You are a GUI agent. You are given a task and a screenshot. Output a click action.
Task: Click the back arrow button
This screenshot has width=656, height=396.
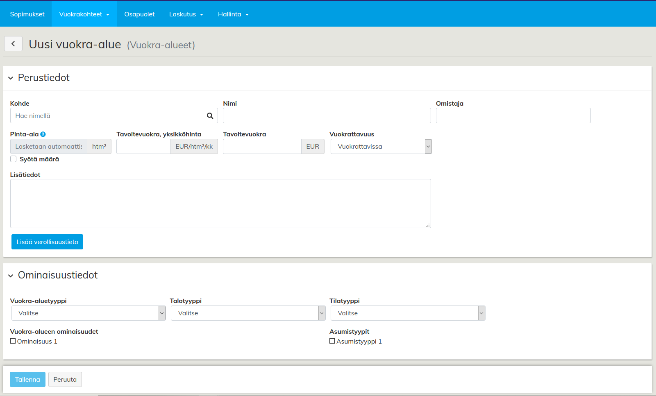point(13,44)
